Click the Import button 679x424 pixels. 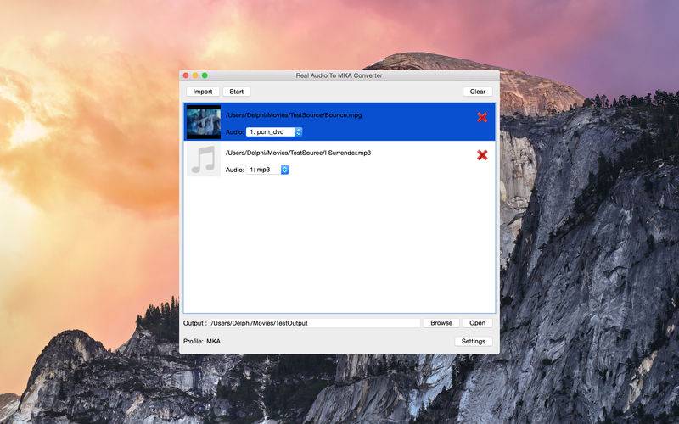(203, 92)
